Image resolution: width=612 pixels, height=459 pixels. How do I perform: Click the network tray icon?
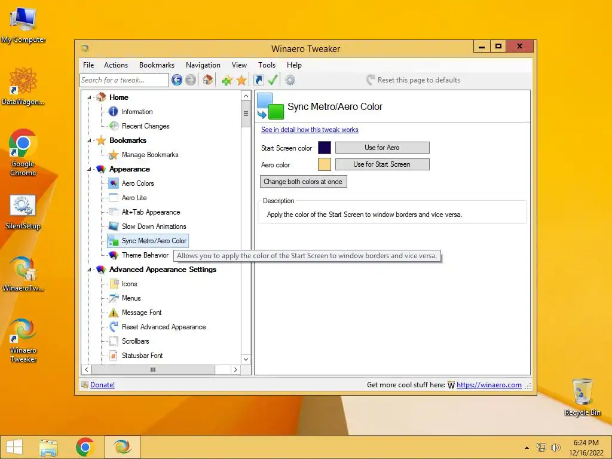point(541,447)
